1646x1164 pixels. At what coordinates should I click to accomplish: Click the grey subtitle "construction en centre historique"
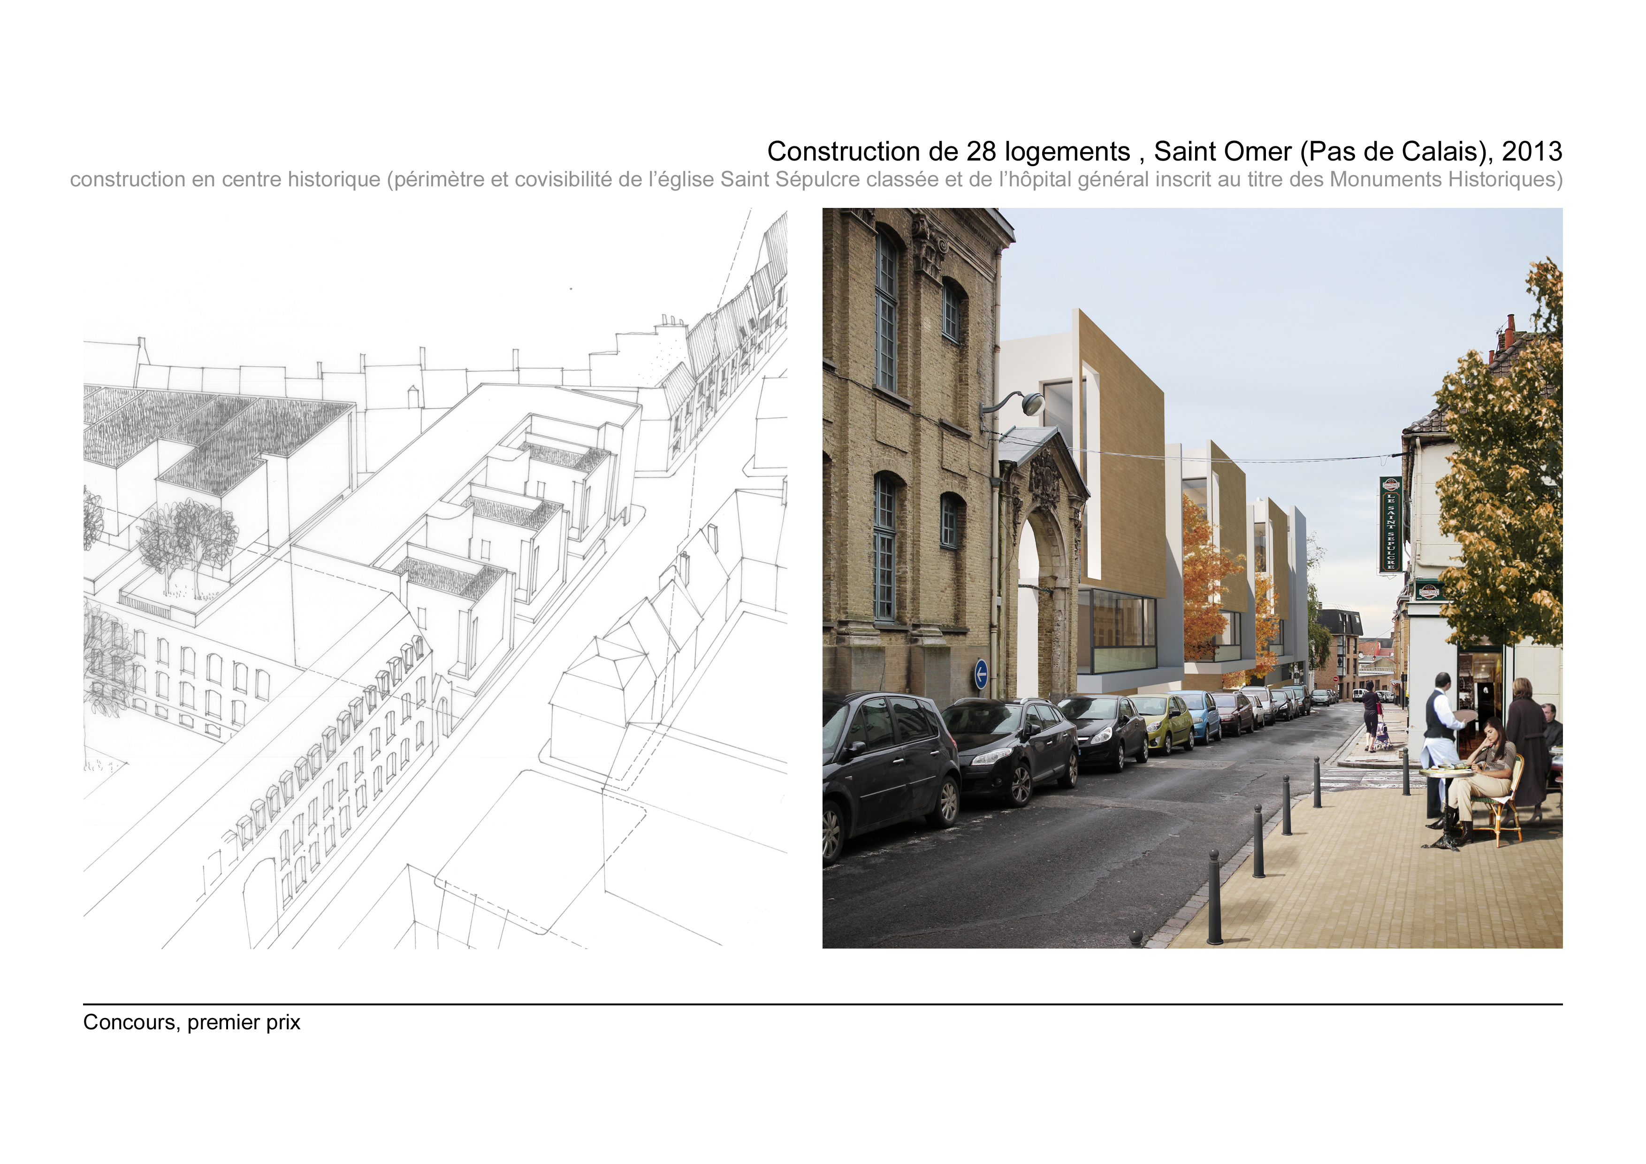[x=225, y=179]
